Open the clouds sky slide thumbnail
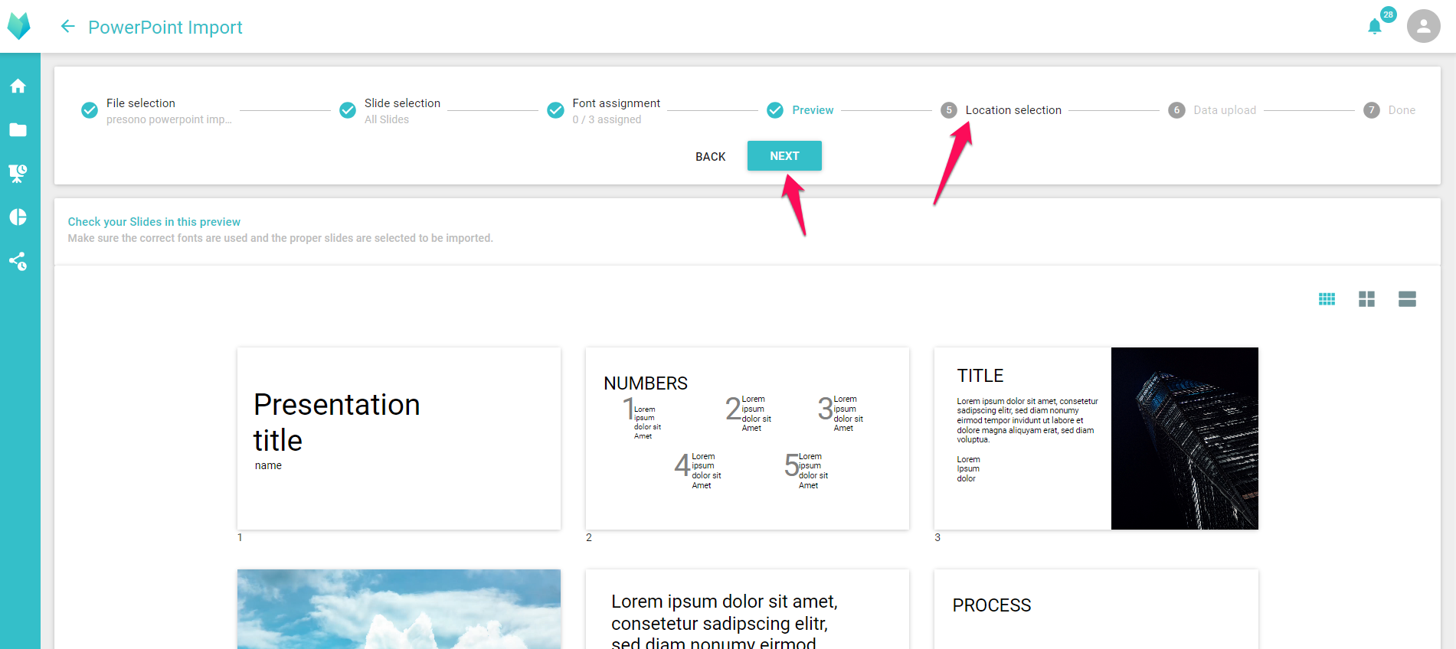 (x=399, y=609)
